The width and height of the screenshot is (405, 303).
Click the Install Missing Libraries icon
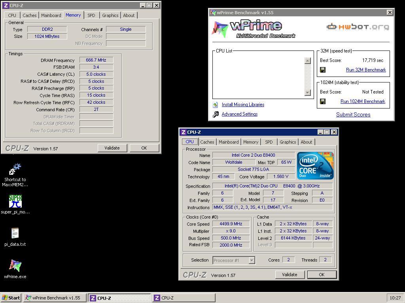coord(216,105)
